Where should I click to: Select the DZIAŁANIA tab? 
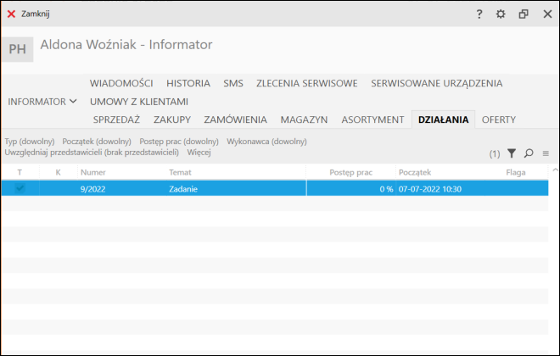tap(443, 120)
